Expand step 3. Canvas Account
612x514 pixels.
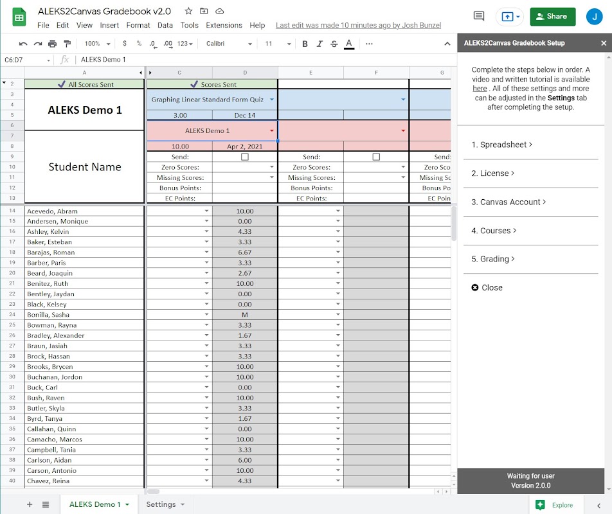coord(509,202)
